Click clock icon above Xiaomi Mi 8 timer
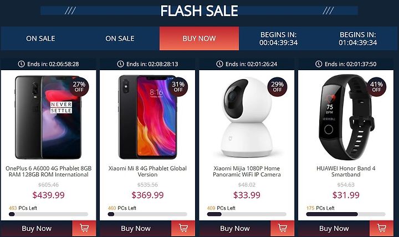This screenshot has height=237, width=399. click(120, 64)
